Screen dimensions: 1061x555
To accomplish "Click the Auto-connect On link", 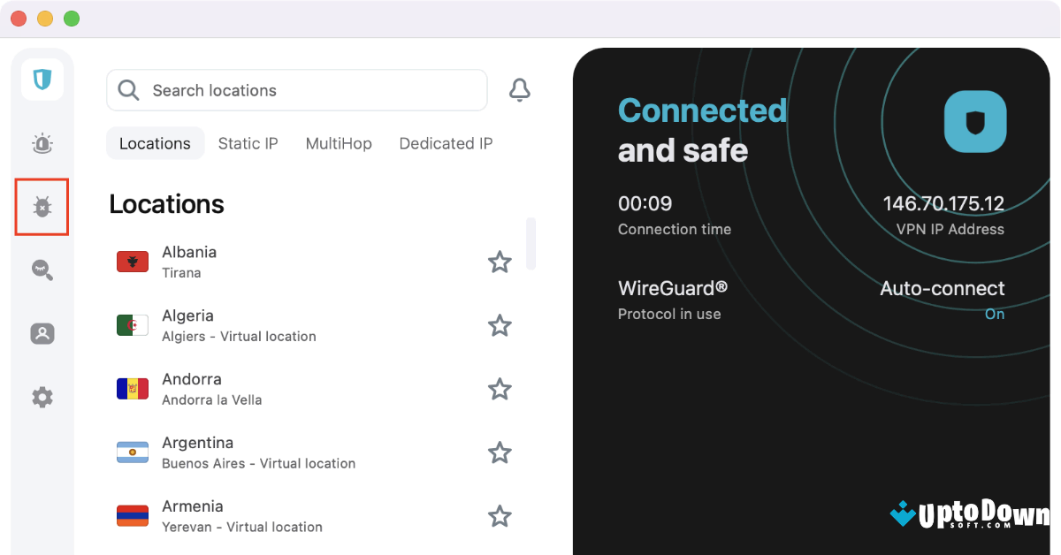I will 995,314.
